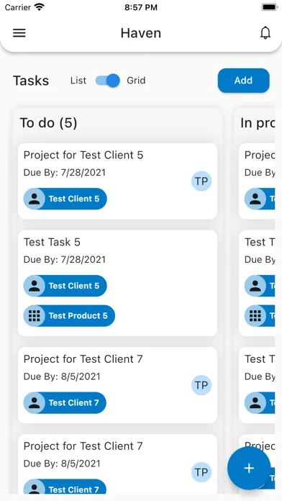Select the To do (5) column header
This screenshot has height=501, width=282.
coord(48,123)
